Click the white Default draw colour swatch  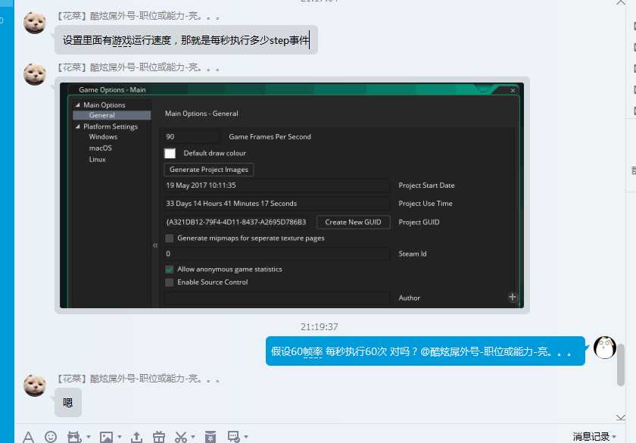[x=170, y=153]
